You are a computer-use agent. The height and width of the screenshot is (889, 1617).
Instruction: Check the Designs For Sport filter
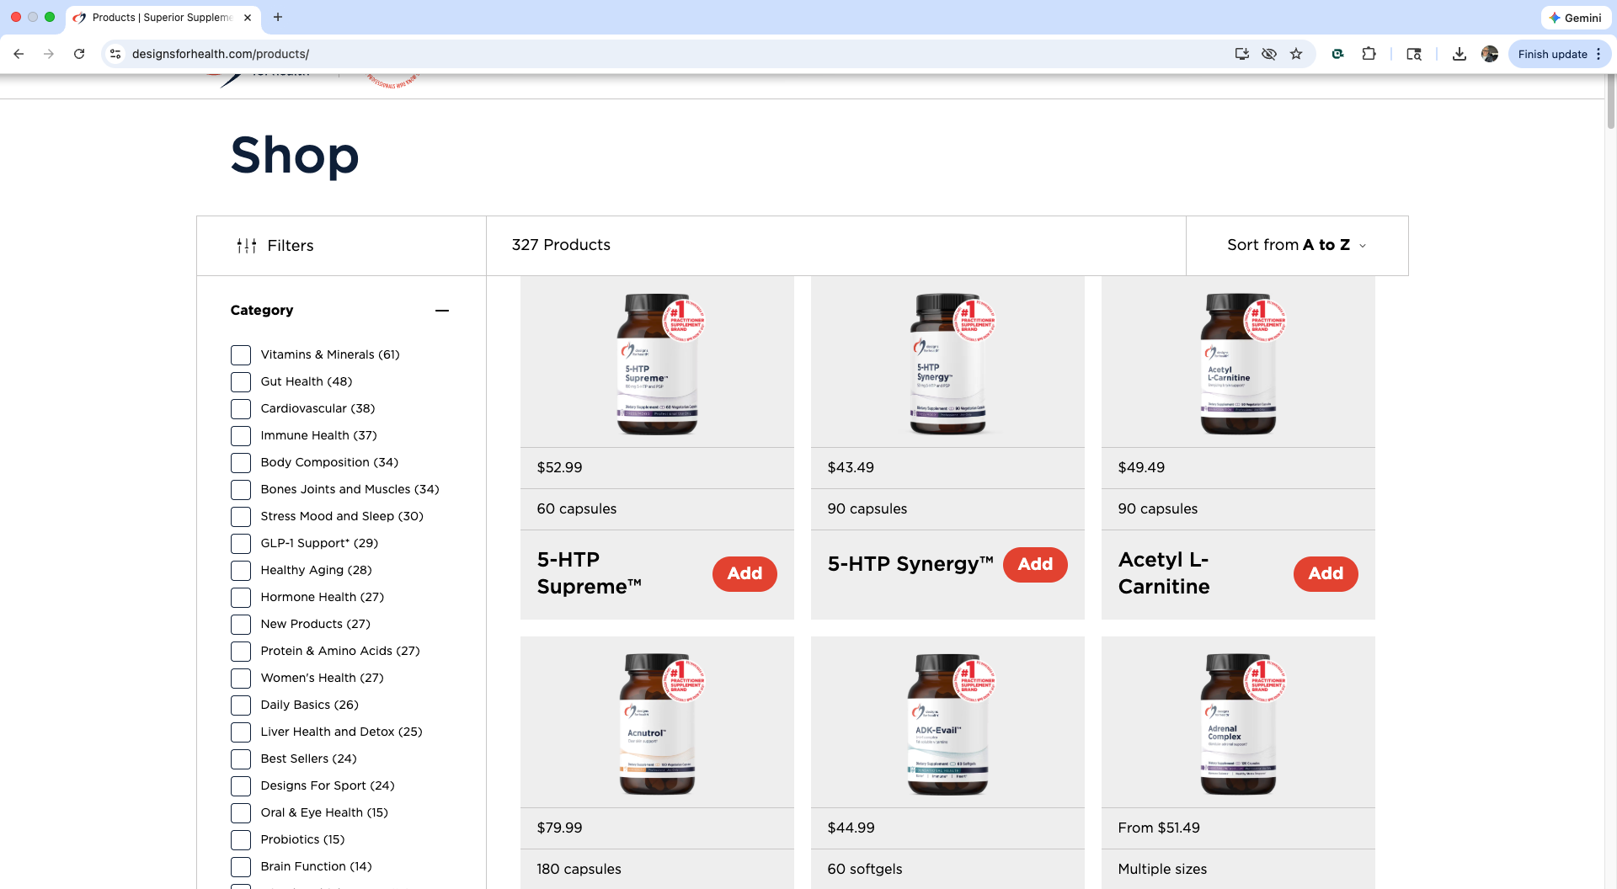click(241, 786)
